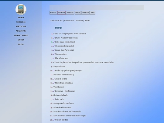Click the TOP21 heading

pyautogui.click(x=59, y=28)
